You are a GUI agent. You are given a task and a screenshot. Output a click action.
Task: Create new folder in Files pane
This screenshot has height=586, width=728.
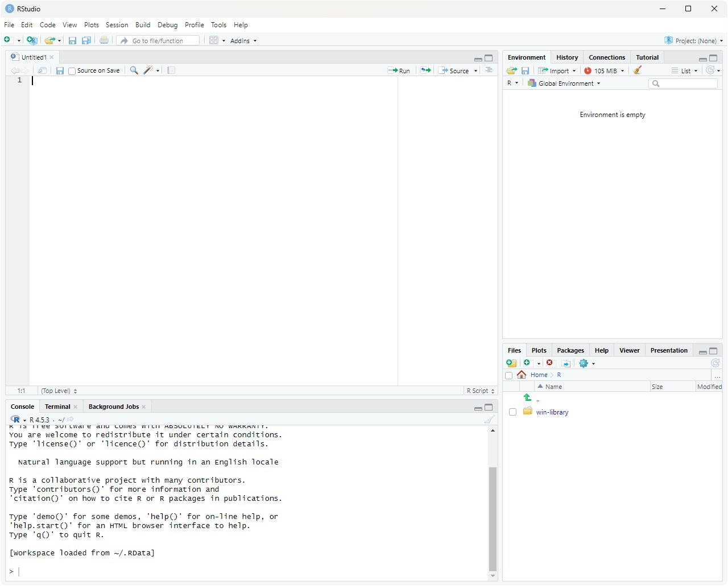click(x=511, y=363)
